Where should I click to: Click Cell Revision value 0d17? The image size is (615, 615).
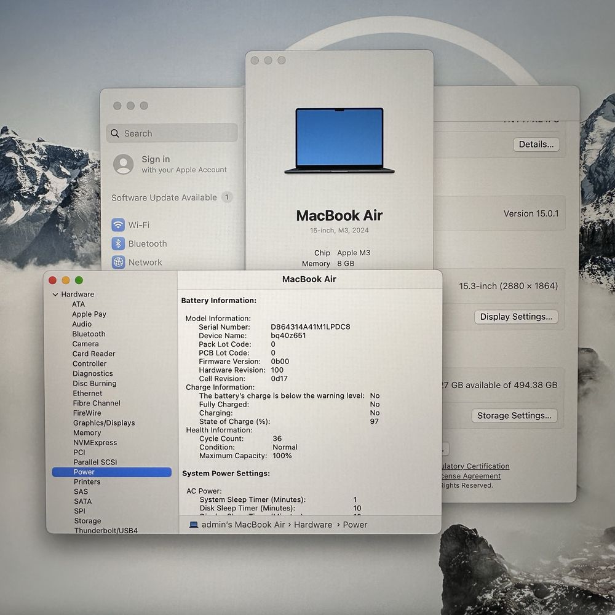pyautogui.click(x=279, y=378)
